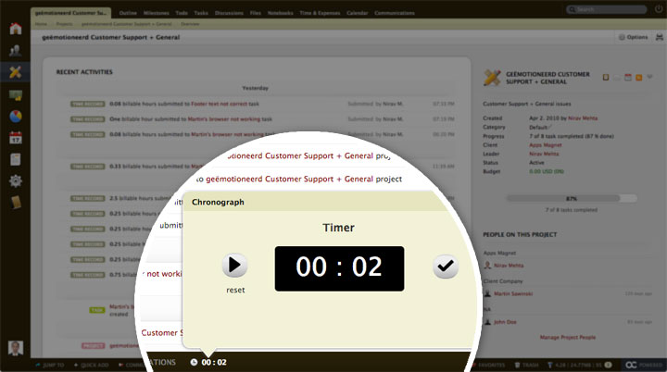Image resolution: width=667 pixels, height=372 pixels.
Task: Click the Home breadcrumb
Action: coord(41,24)
